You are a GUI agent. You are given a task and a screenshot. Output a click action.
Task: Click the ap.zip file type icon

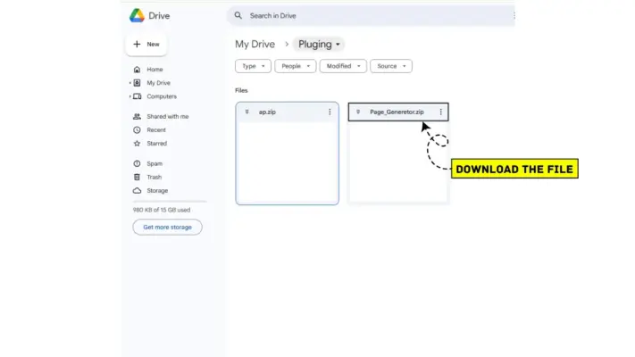(246, 112)
